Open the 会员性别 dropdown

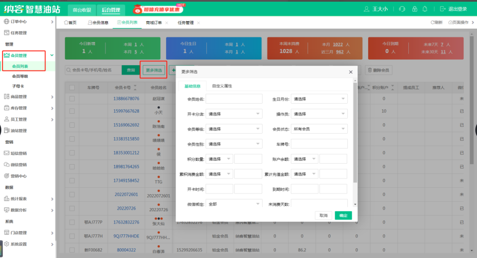click(234, 144)
